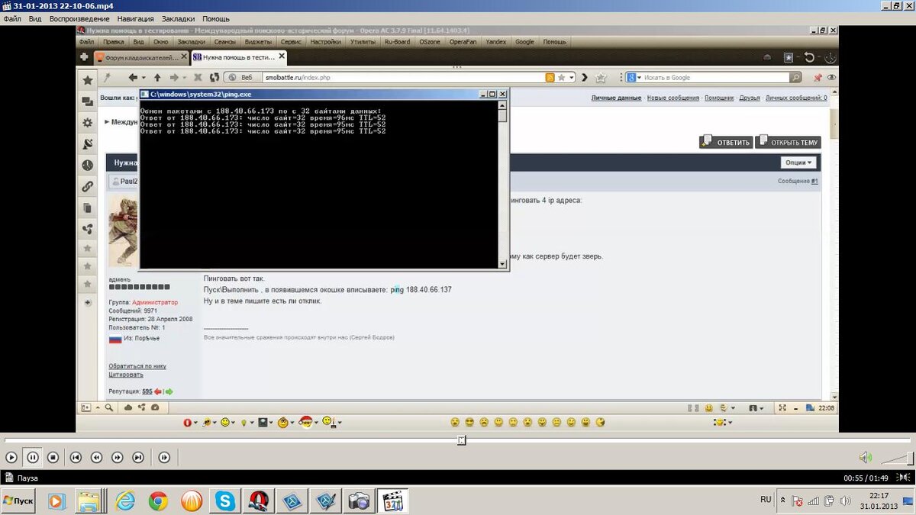The width and height of the screenshot is (916, 515).
Task: Jump to the previous file button
Action: pyautogui.click(x=76, y=458)
